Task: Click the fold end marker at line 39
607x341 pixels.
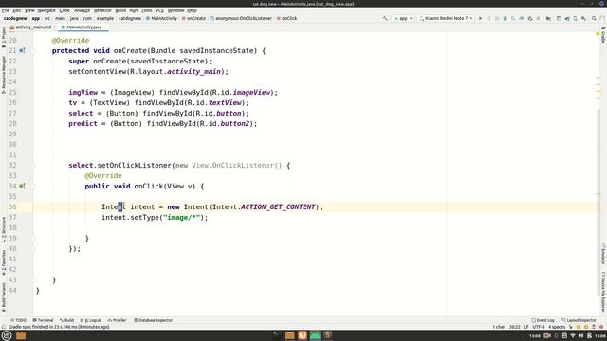Action: point(33,238)
